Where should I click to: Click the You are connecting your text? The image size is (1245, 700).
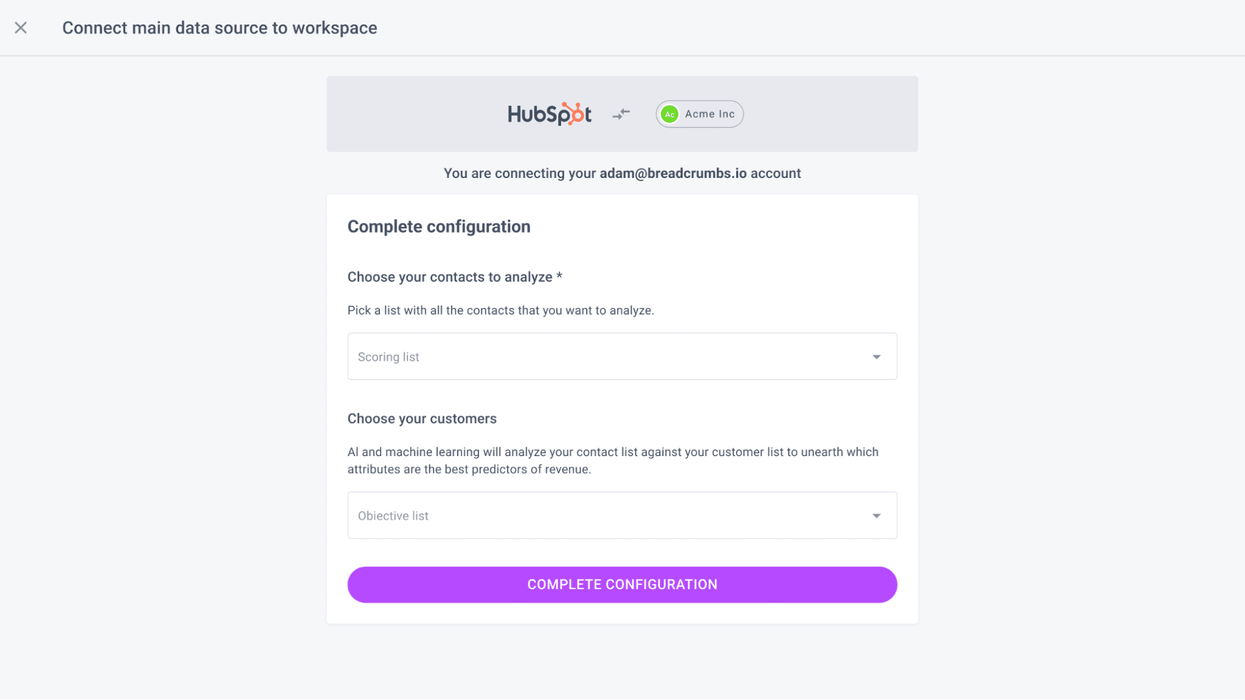pos(520,174)
